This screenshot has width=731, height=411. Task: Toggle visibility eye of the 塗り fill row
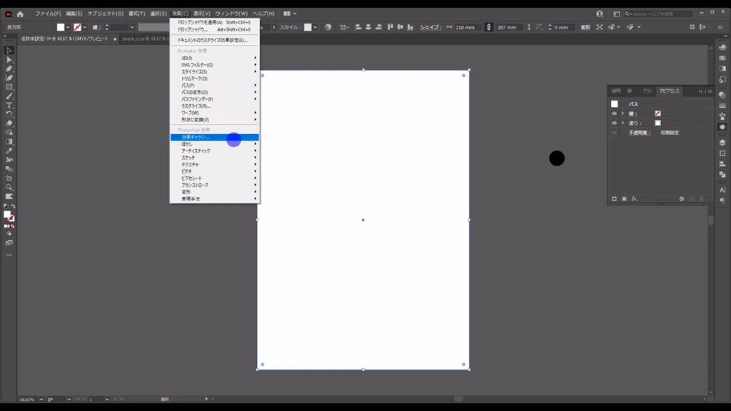pos(614,123)
